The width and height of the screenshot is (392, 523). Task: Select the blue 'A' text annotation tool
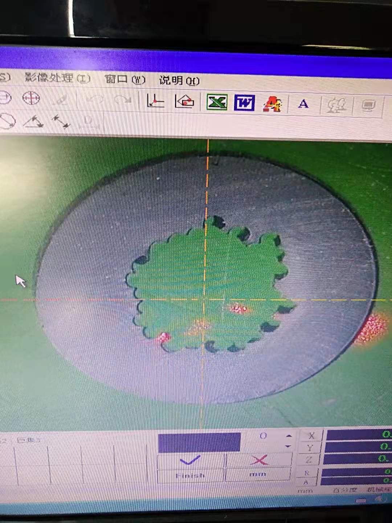click(303, 104)
